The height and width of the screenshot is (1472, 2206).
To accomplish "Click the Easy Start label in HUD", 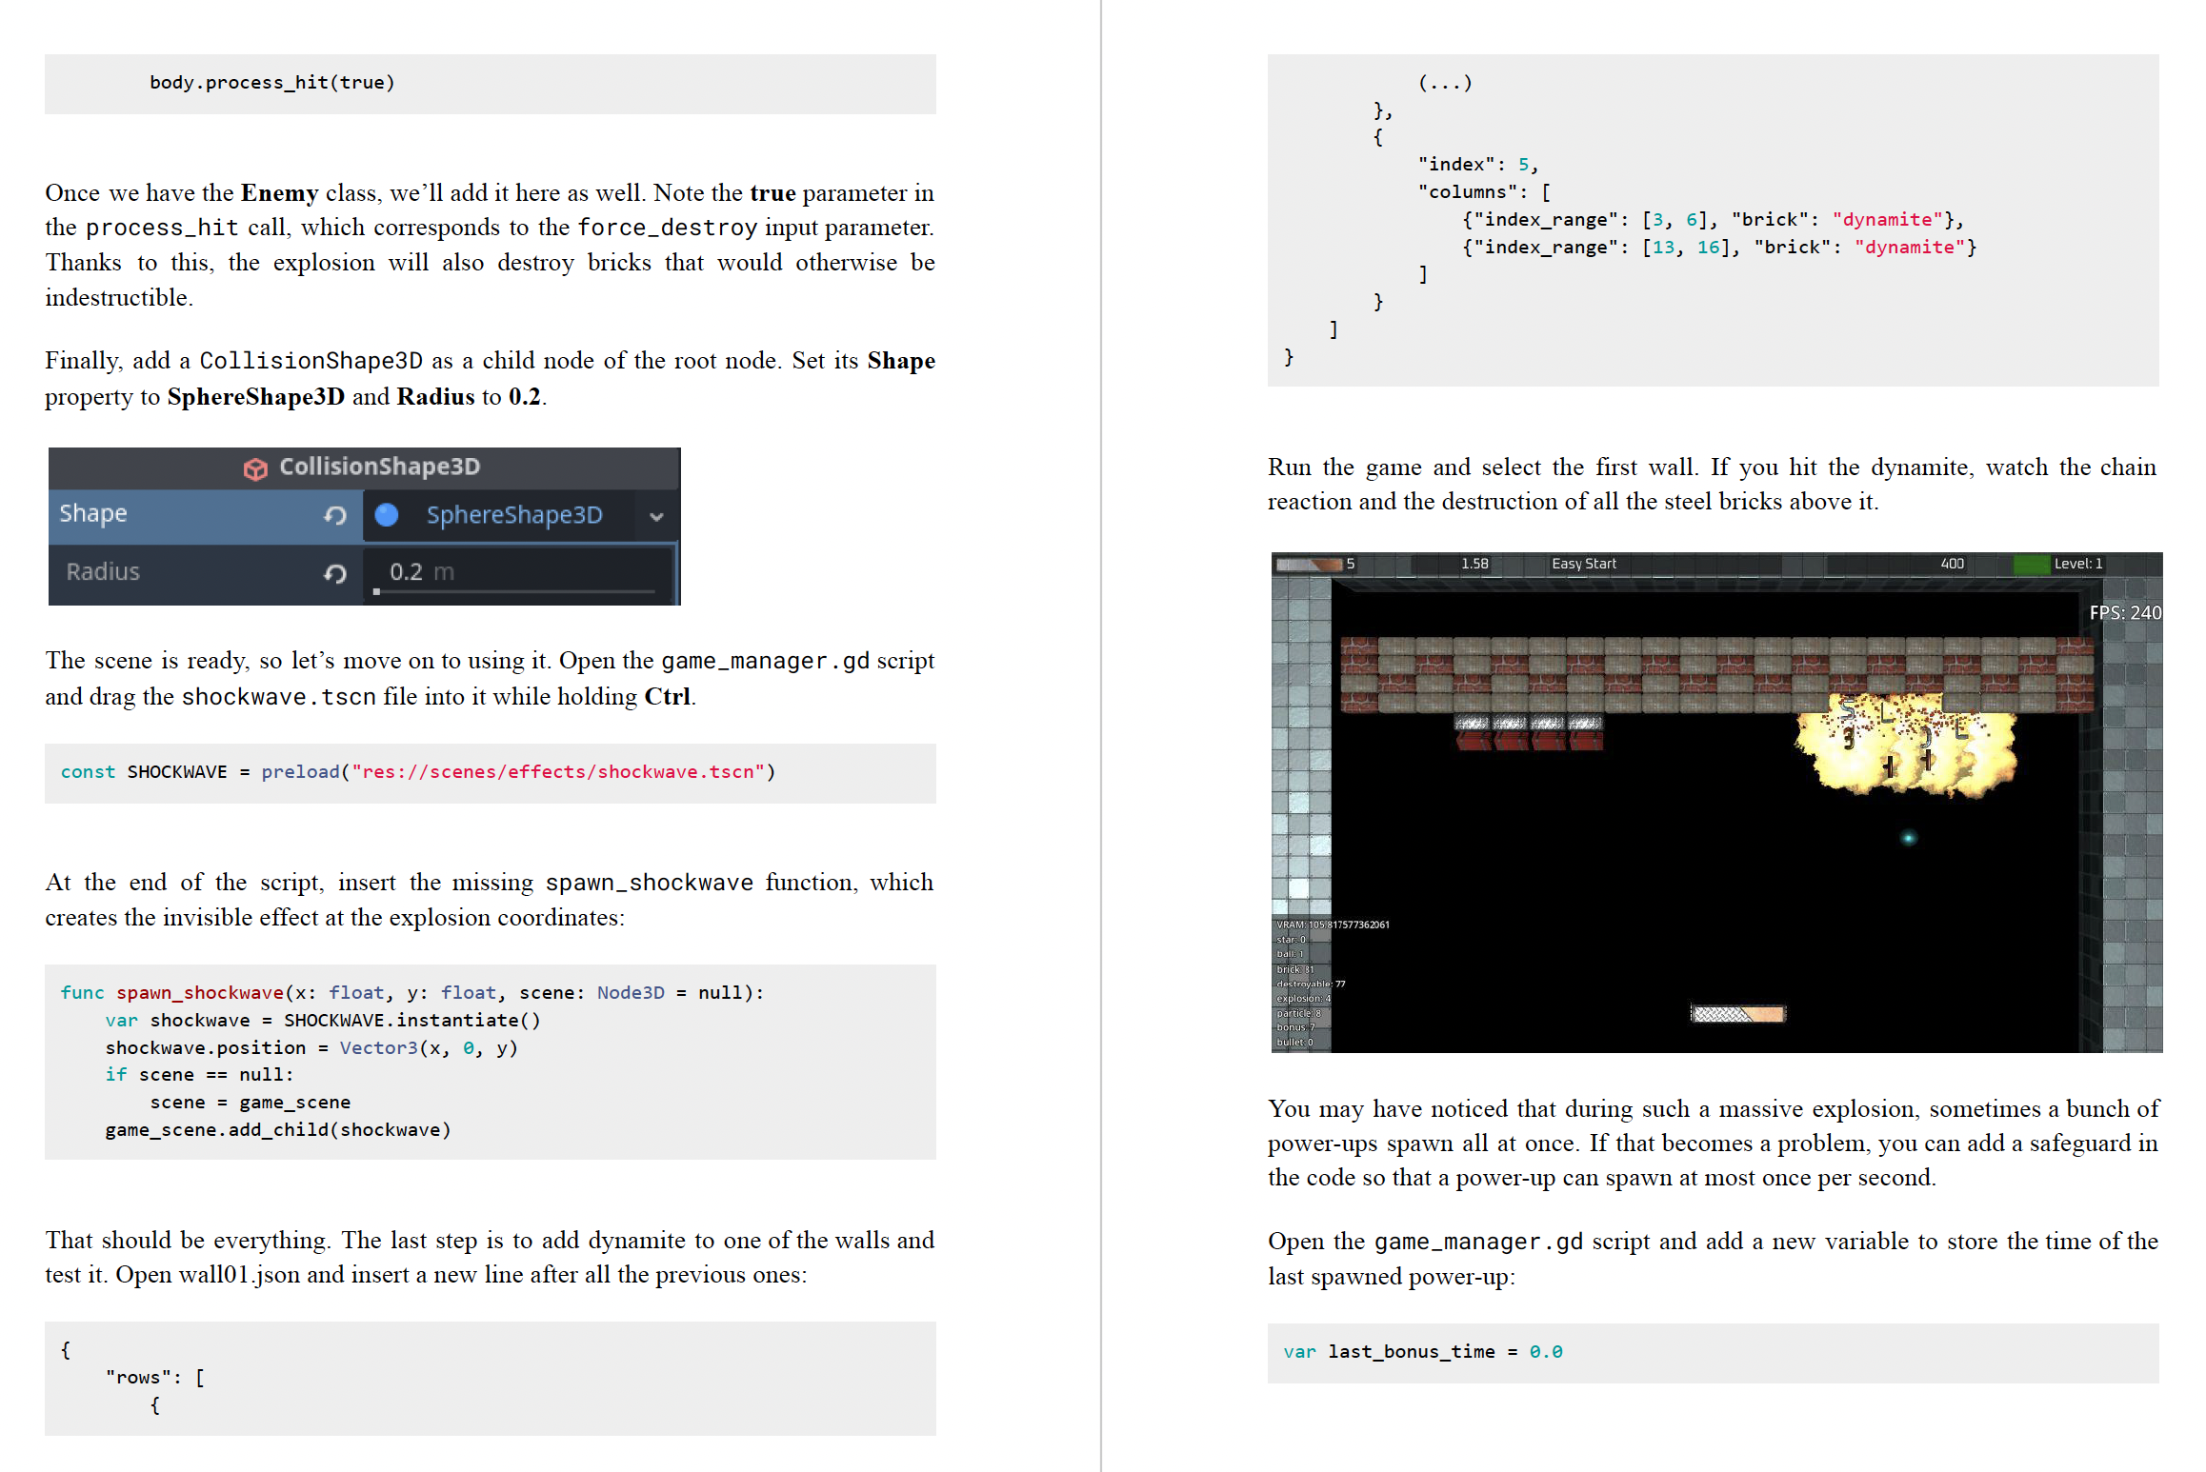I will [x=1583, y=564].
